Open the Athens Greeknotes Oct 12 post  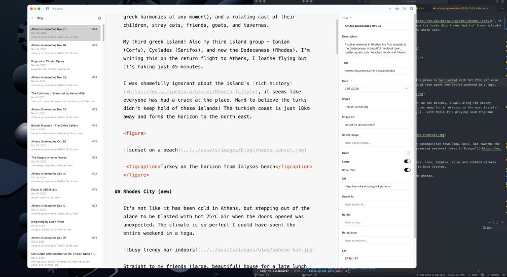click(65, 209)
